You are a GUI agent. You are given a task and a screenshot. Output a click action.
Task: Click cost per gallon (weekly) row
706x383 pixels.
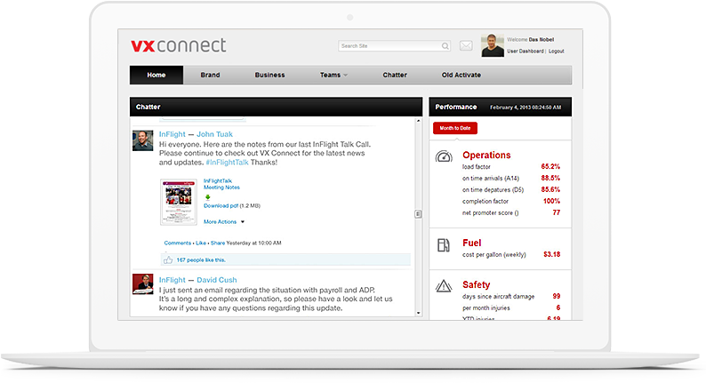click(511, 255)
